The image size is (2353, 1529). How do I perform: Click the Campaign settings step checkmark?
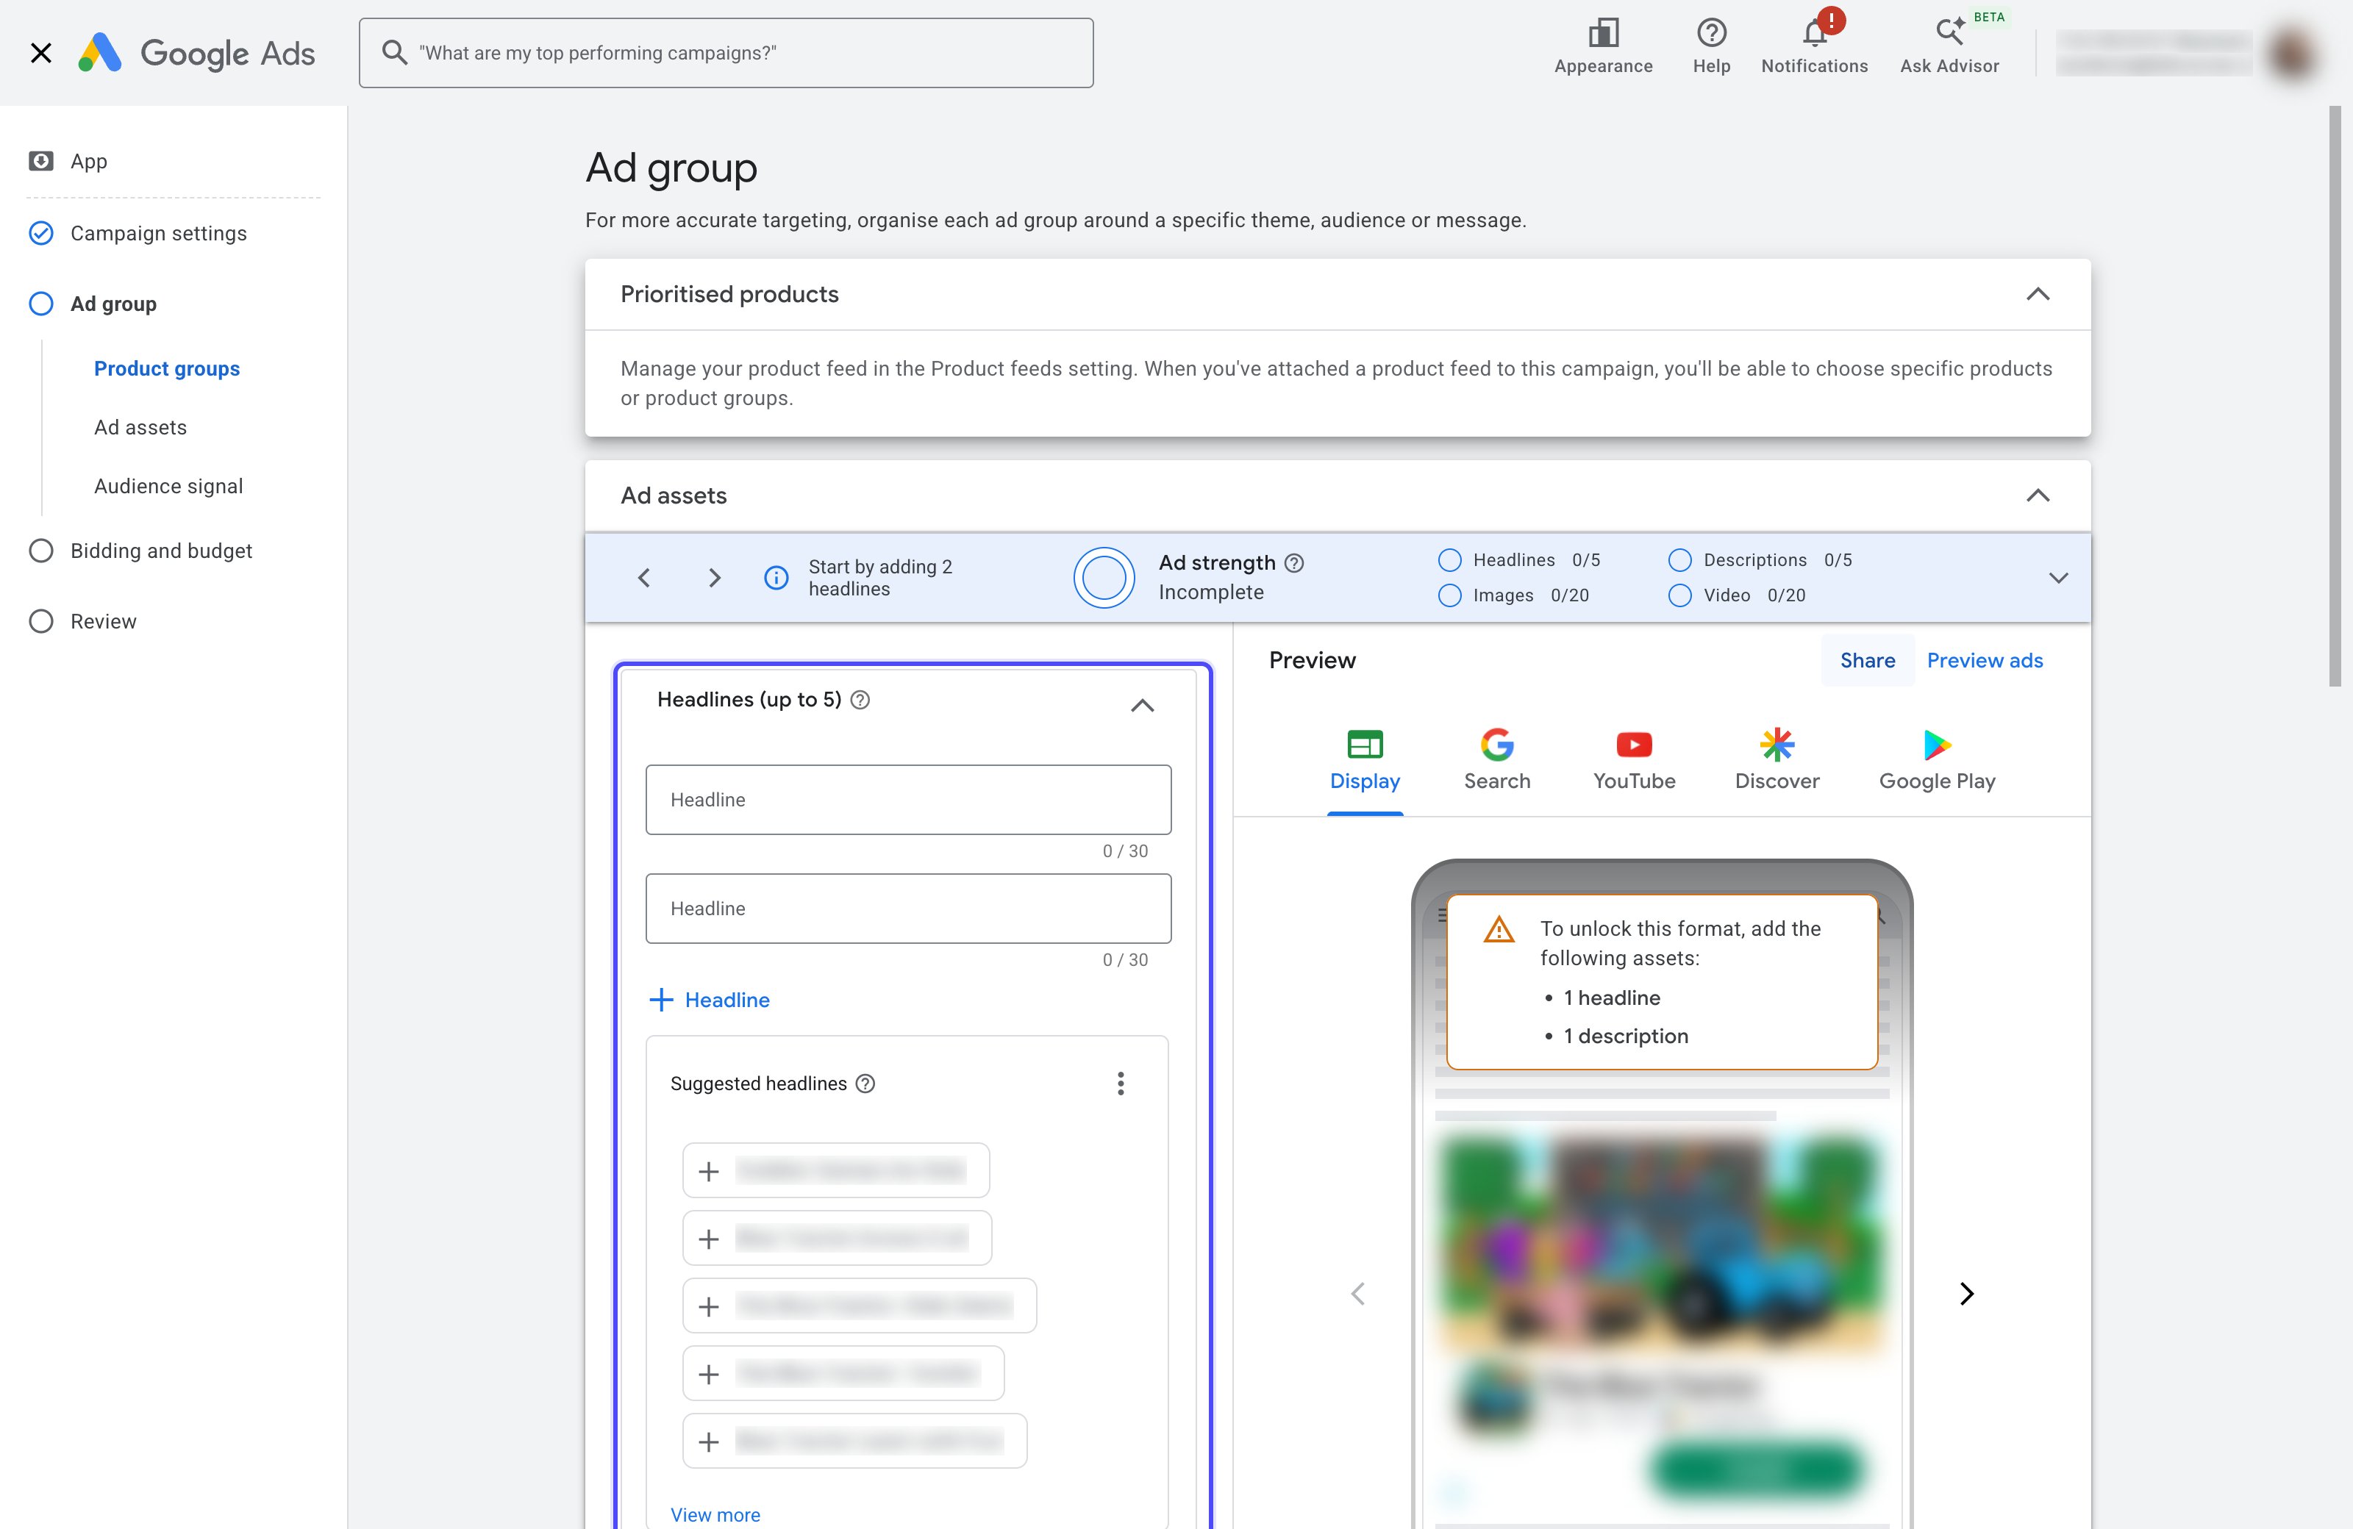[40, 233]
